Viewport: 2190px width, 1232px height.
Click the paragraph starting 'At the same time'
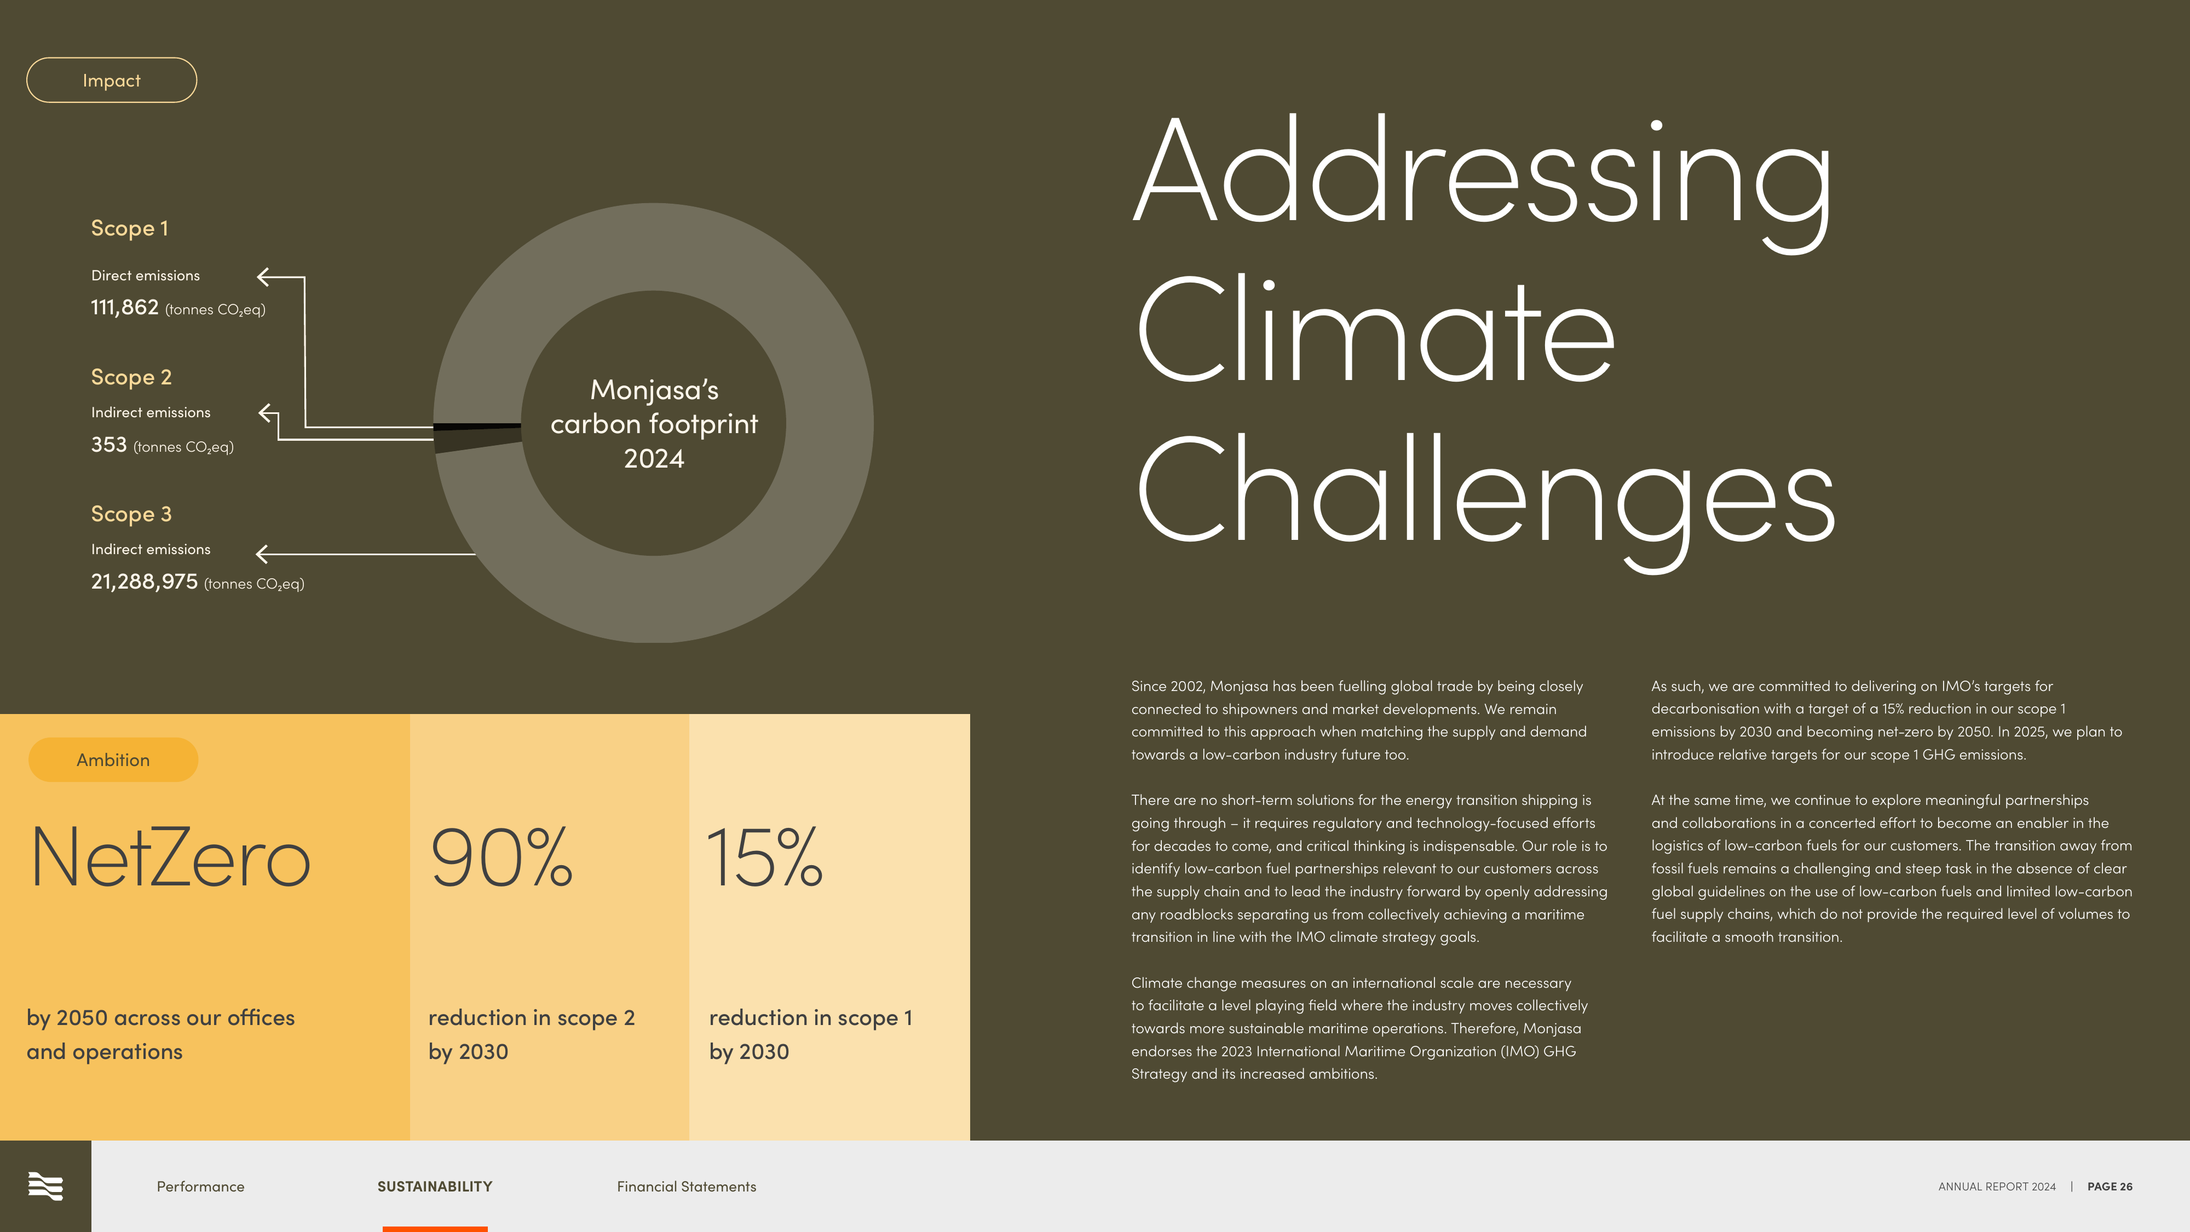tap(1892, 868)
